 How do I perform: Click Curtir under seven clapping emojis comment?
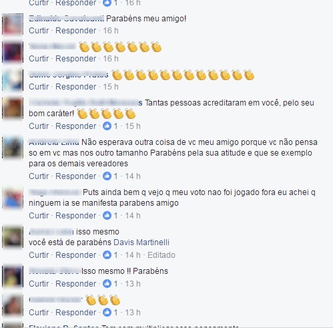point(39,59)
